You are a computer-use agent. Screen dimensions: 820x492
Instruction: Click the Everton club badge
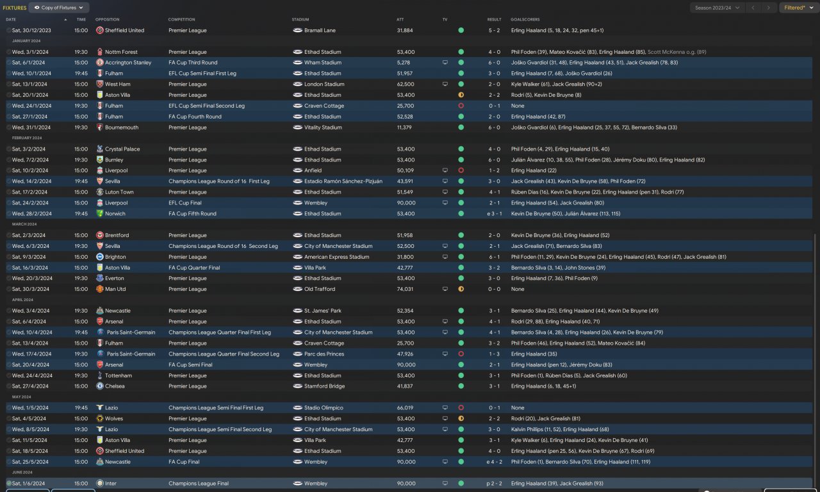pos(100,279)
